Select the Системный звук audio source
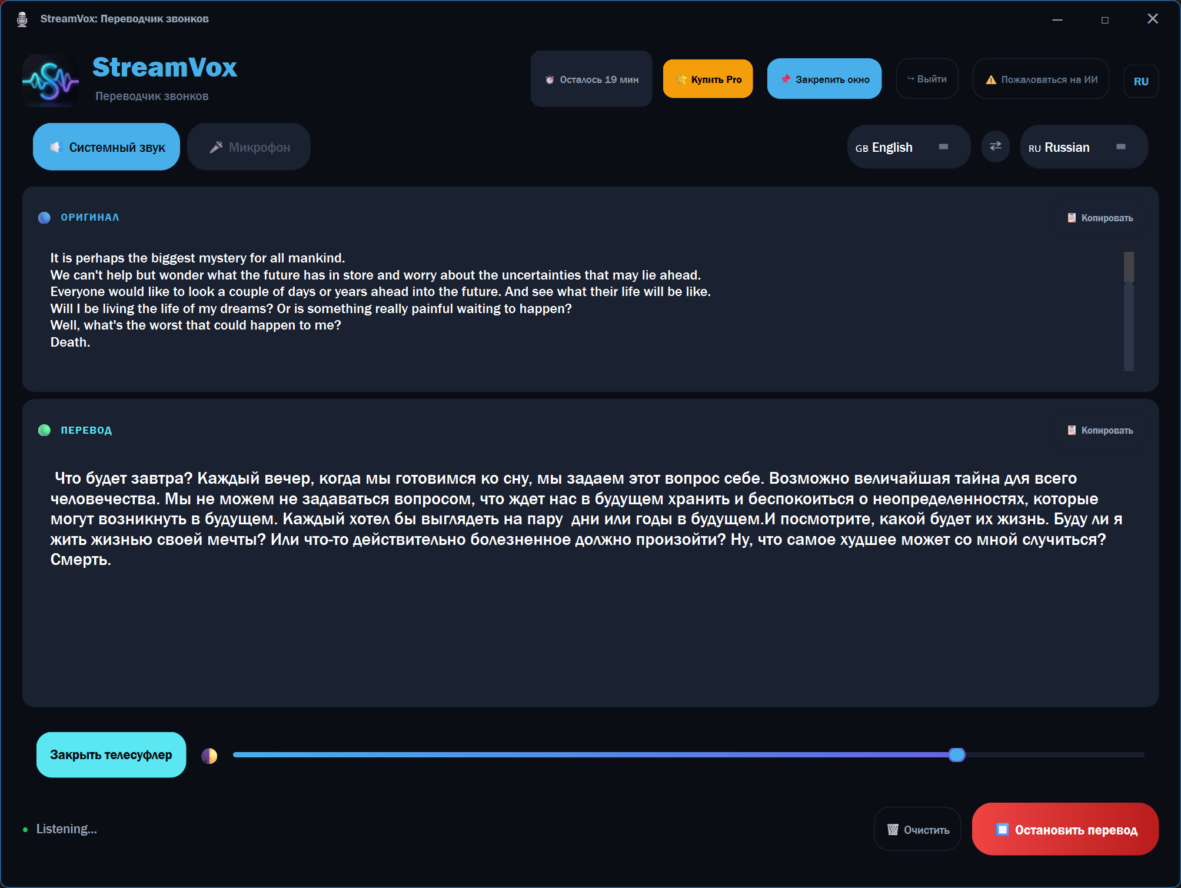Image resolution: width=1181 pixels, height=888 pixels. (x=106, y=147)
